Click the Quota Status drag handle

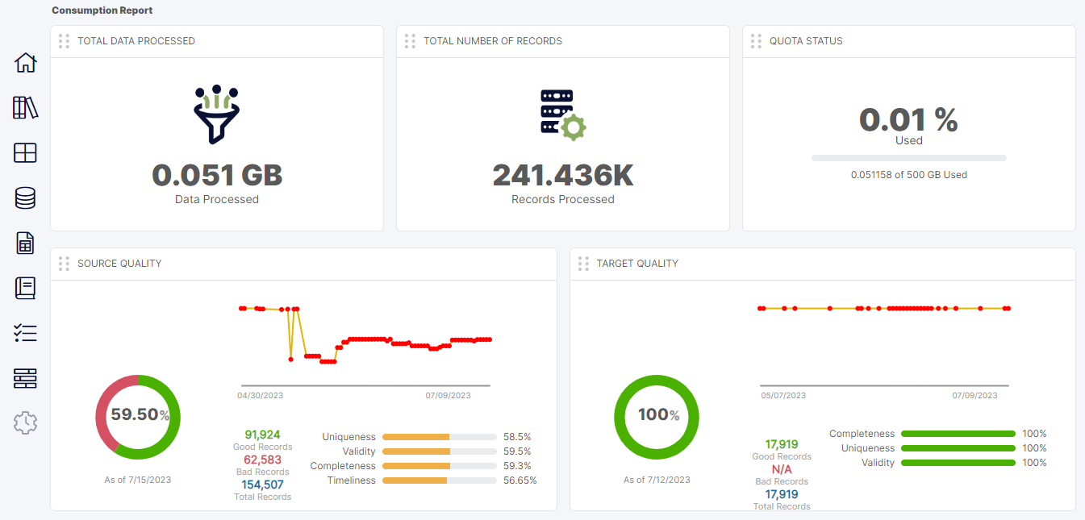click(756, 41)
